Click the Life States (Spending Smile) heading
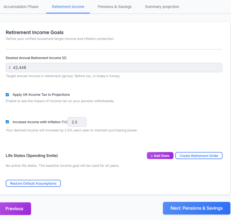Screen dimensions: 231x220 (x=32, y=156)
